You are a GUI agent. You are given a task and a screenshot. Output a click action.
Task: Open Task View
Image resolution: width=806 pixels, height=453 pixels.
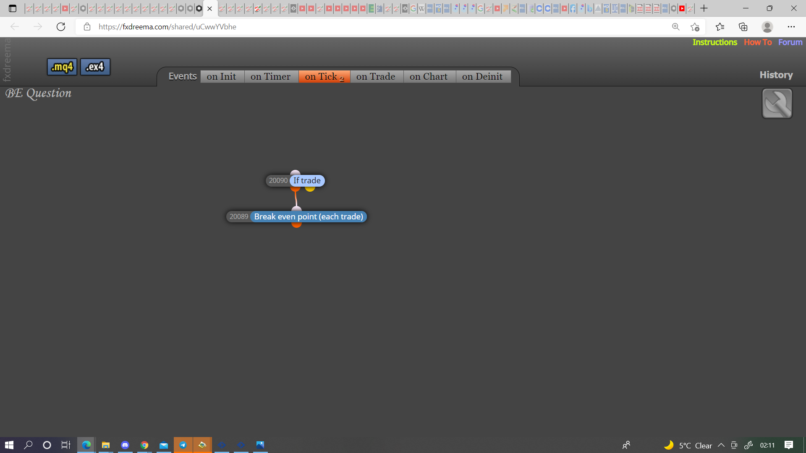pyautogui.click(x=66, y=445)
